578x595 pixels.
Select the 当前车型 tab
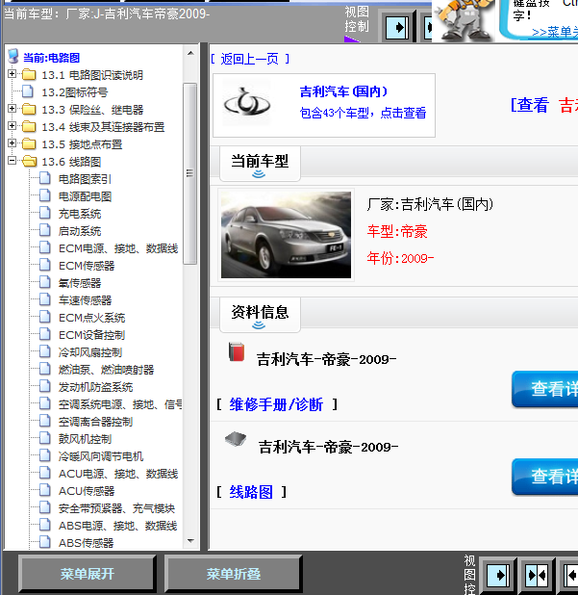click(260, 163)
